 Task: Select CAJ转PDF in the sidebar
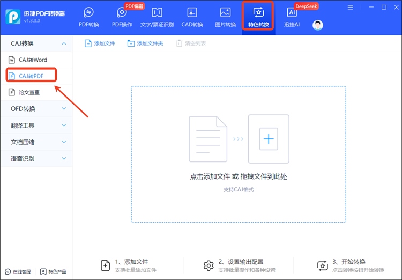36,76
